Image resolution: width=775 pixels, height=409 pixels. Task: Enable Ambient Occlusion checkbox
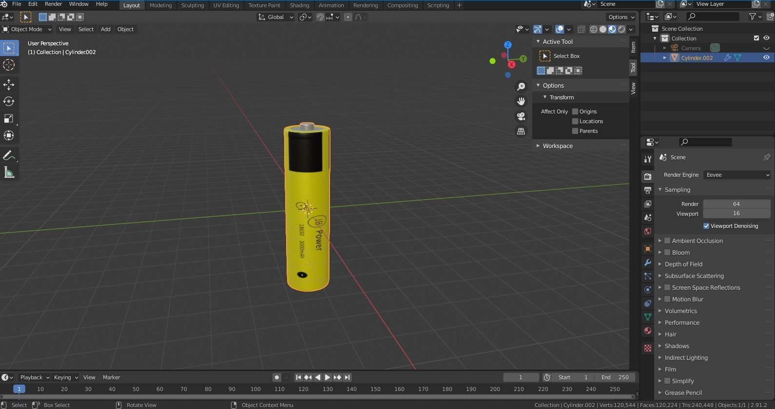pos(667,241)
